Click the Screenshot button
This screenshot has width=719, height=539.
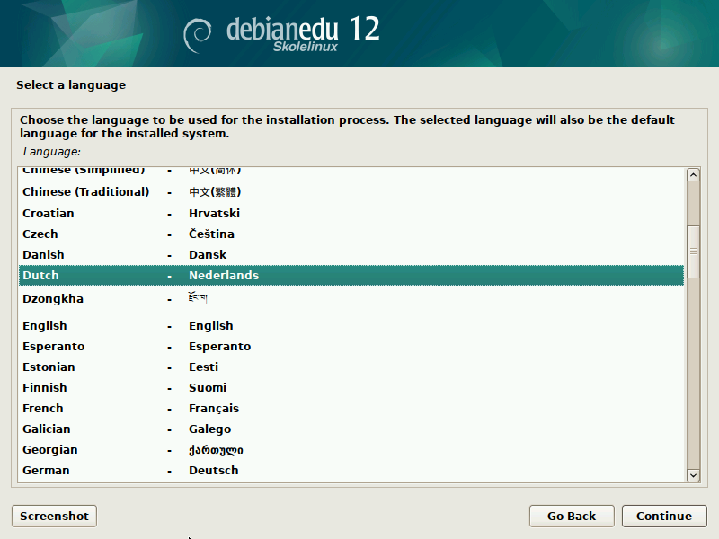54,516
